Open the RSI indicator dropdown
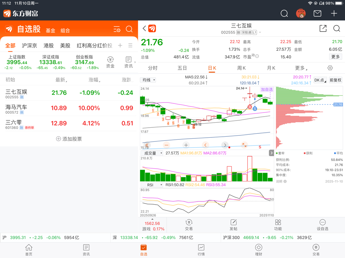The image size is (345, 258). tap(152, 185)
